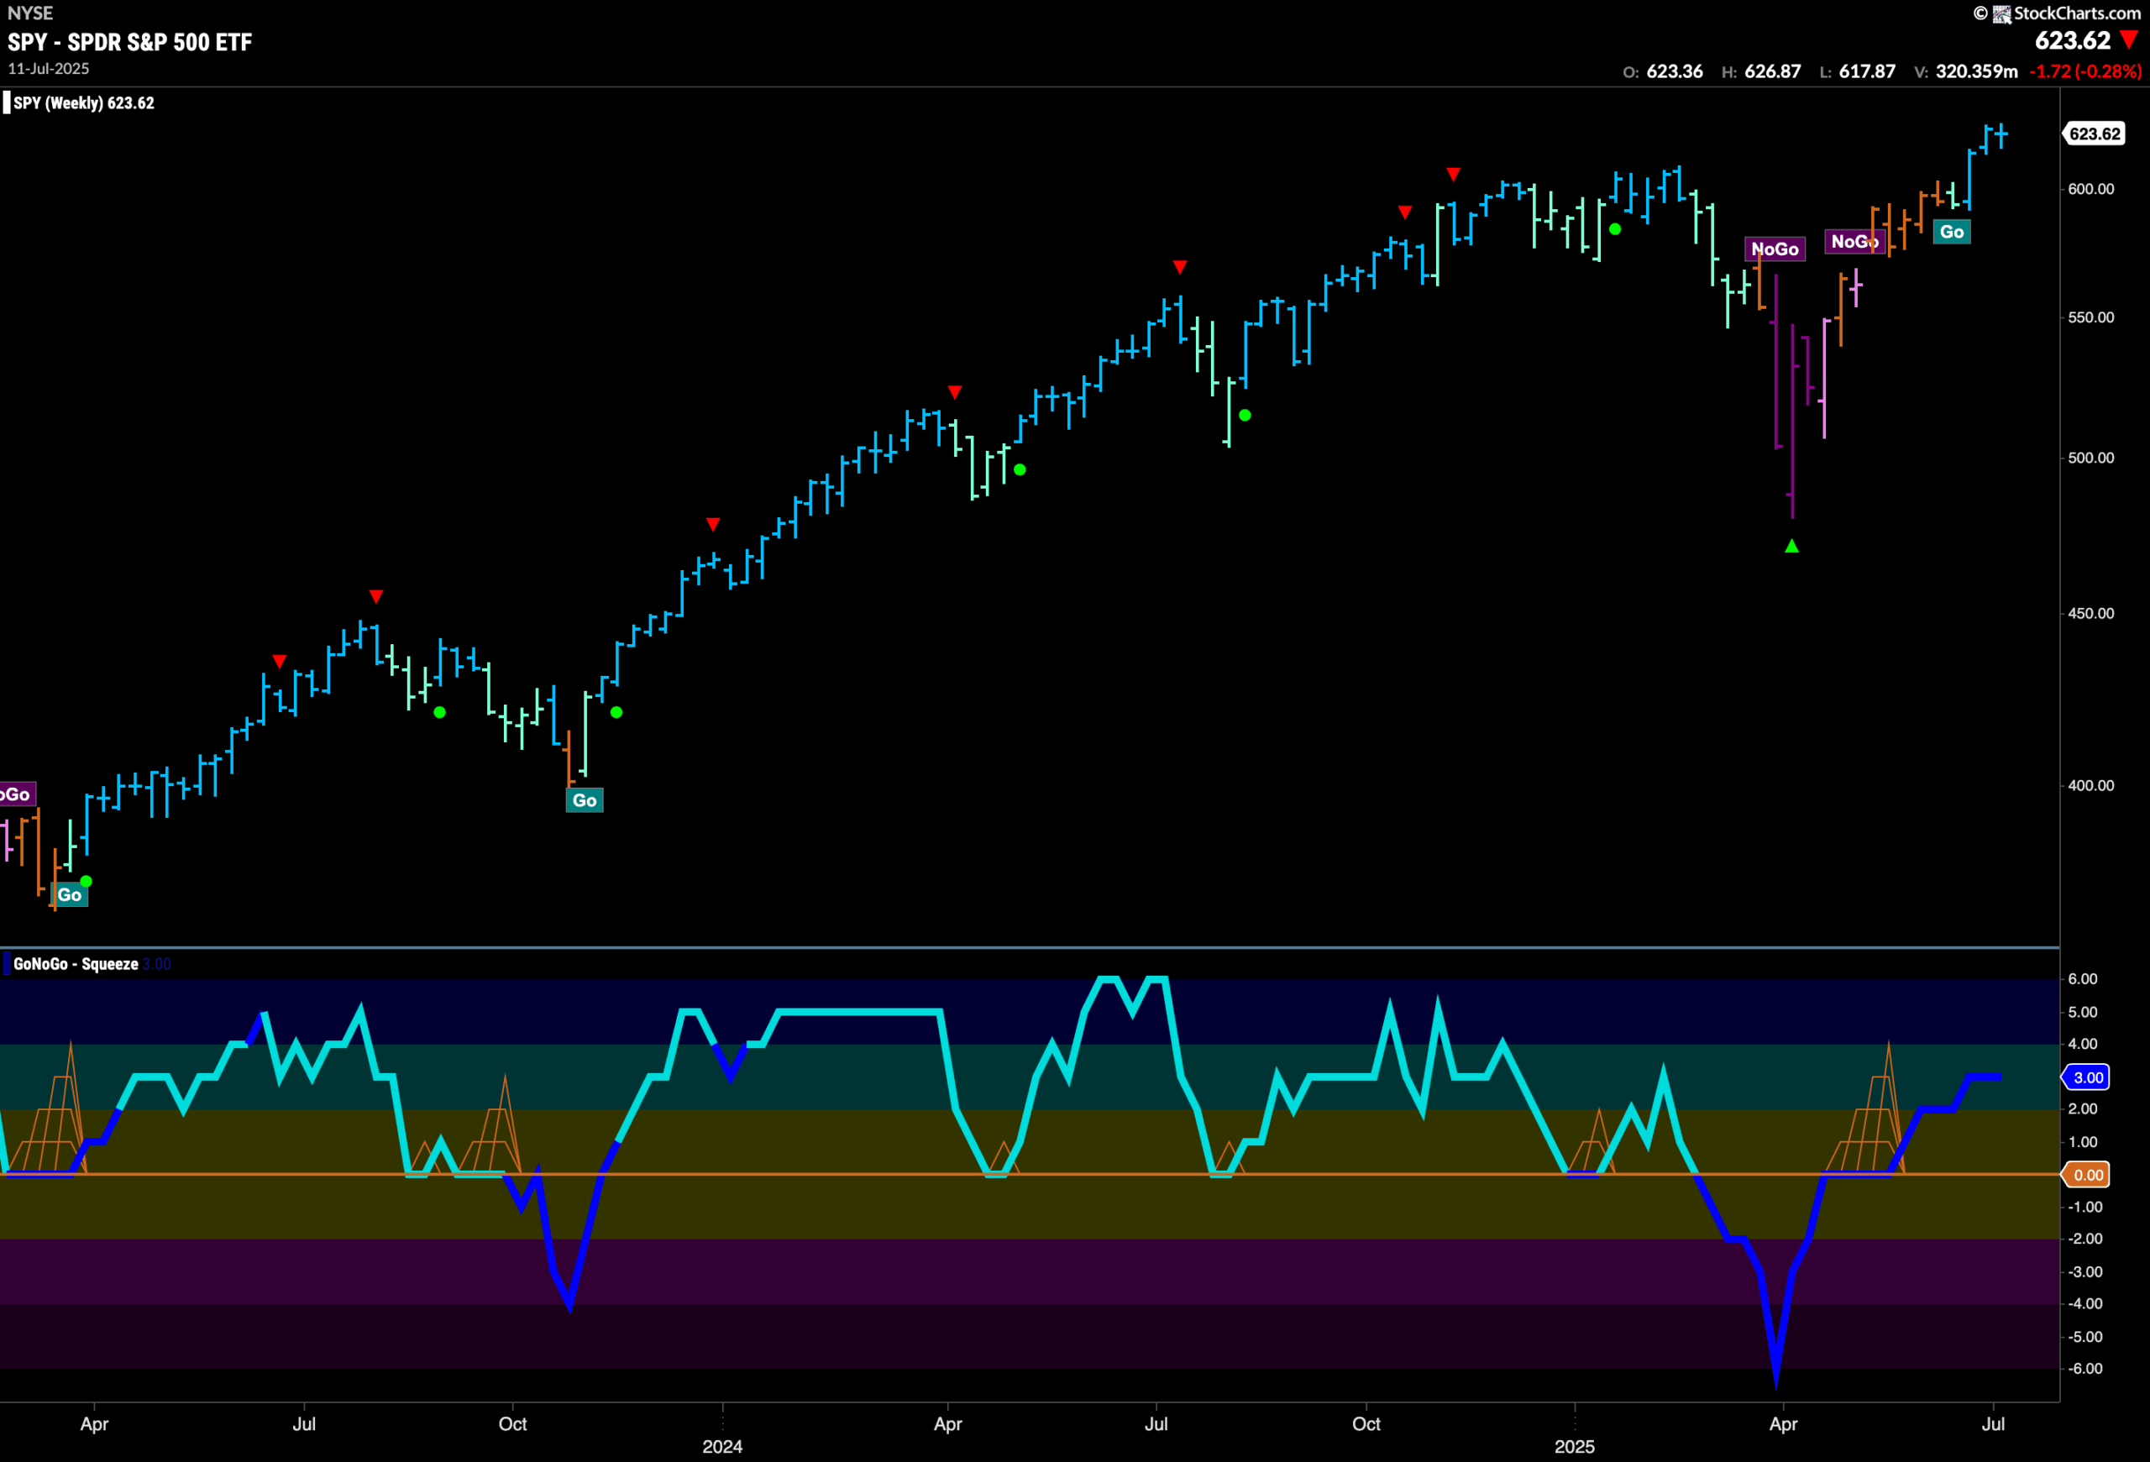Toggle the first NoGo signal label

1775,248
